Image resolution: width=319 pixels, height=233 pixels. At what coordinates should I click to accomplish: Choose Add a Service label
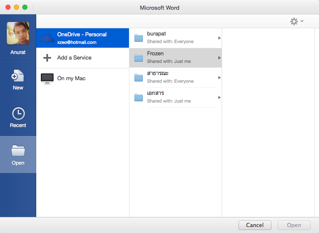[x=74, y=58]
